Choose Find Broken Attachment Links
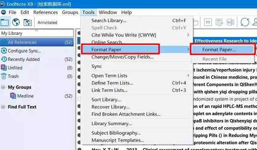This screenshot has height=150, width=257. 137,114
